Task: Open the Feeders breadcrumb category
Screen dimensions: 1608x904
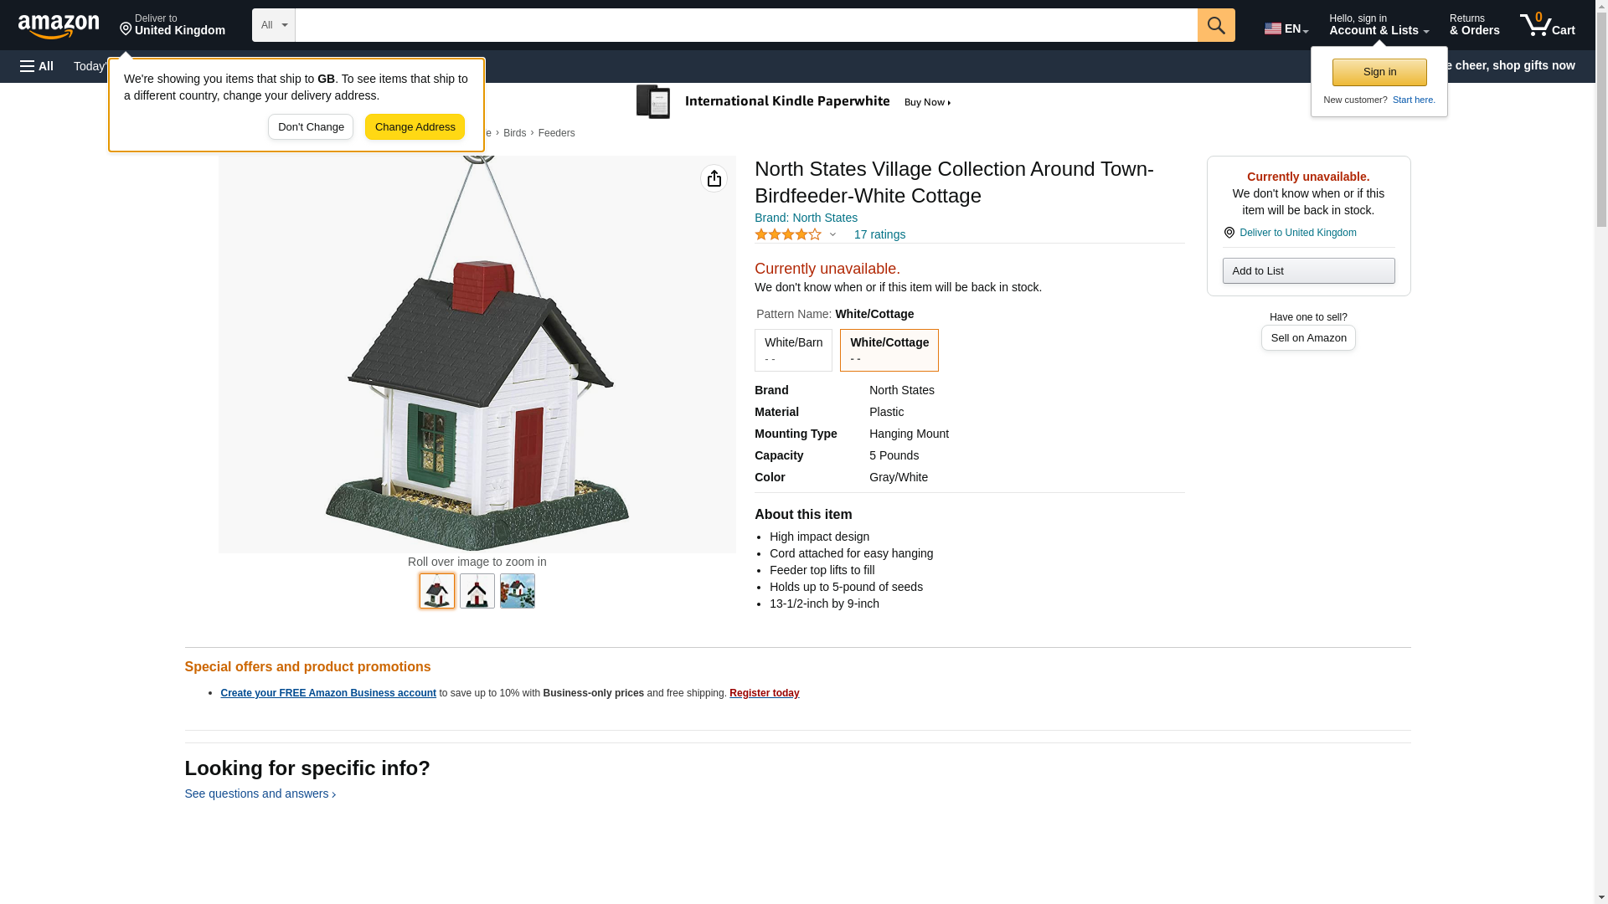Action: pos(556,133)
